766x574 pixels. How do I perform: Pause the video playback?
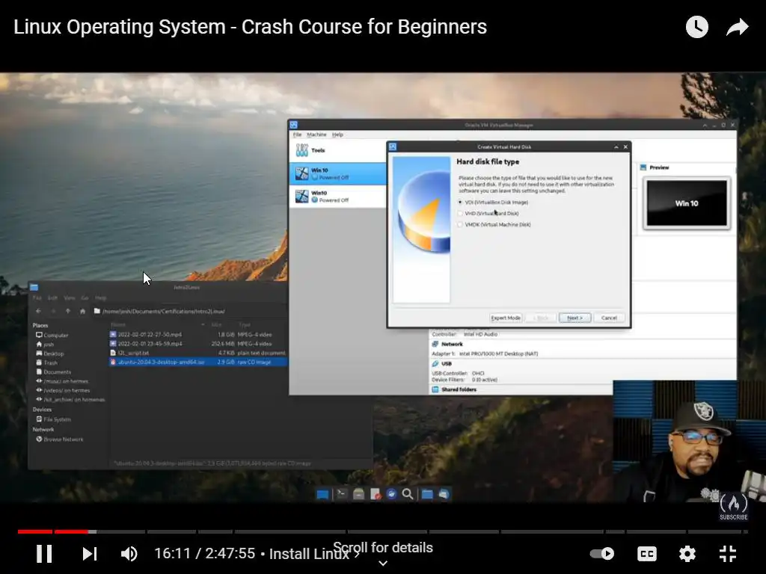coord(44,554)
